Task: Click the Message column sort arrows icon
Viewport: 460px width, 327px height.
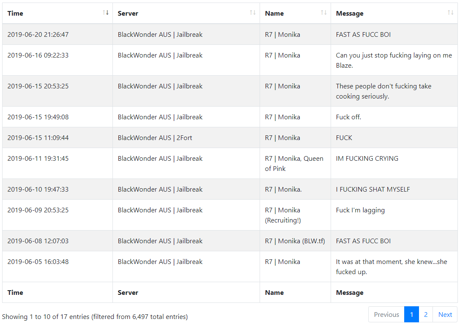Action: click(x=450, y=13)
